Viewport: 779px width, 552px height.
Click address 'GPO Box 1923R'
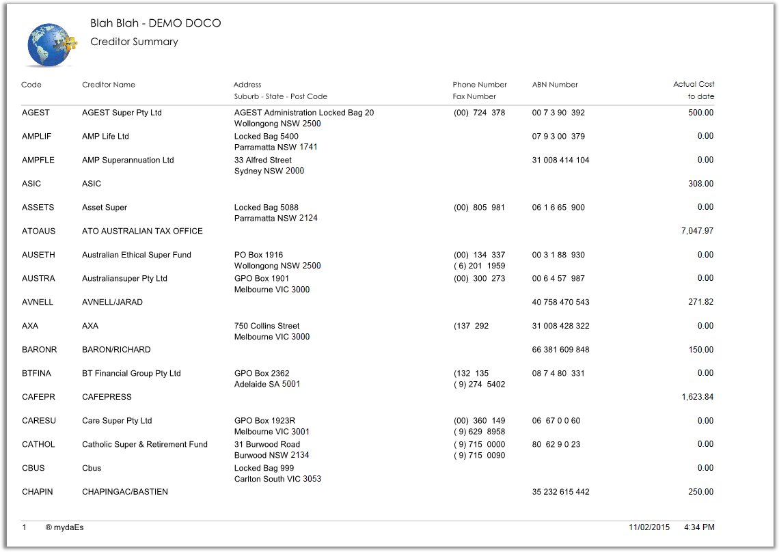click(x=265, y=421)
